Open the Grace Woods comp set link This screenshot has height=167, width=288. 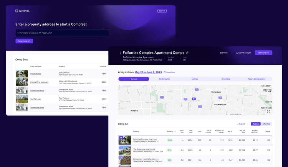[35, 74]
